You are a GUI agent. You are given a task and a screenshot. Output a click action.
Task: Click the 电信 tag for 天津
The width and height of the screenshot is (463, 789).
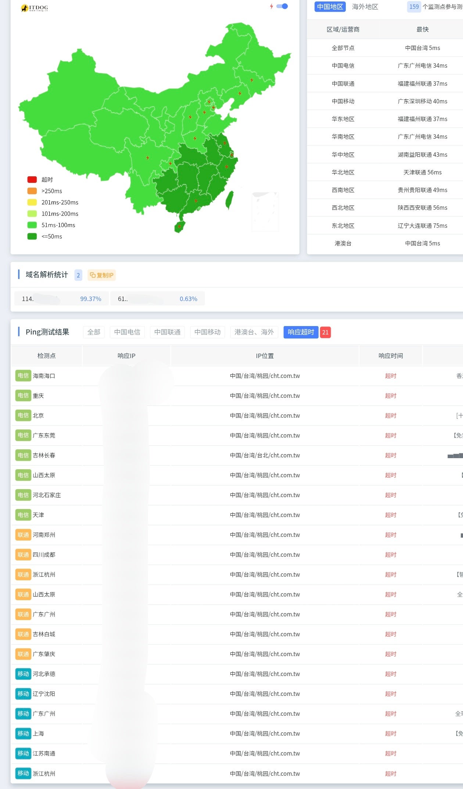[x=23, y=515]
